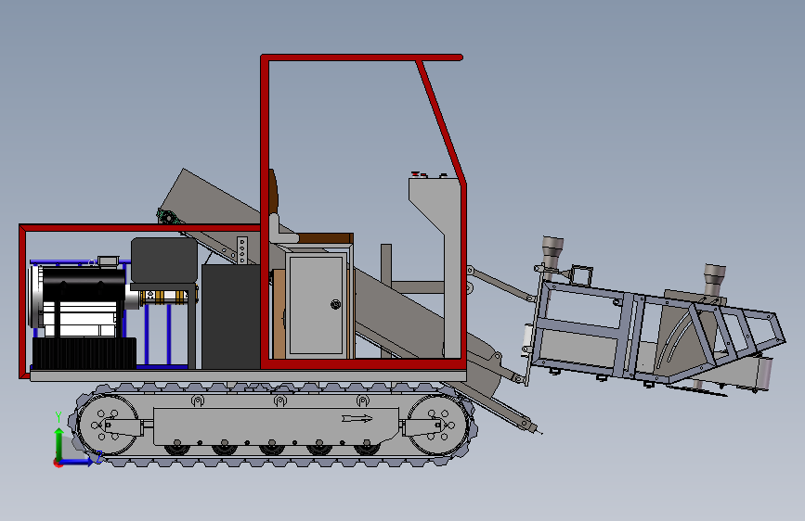Select the black cylindrical engine body
805x521 pixels.
(x=84, y=284)
